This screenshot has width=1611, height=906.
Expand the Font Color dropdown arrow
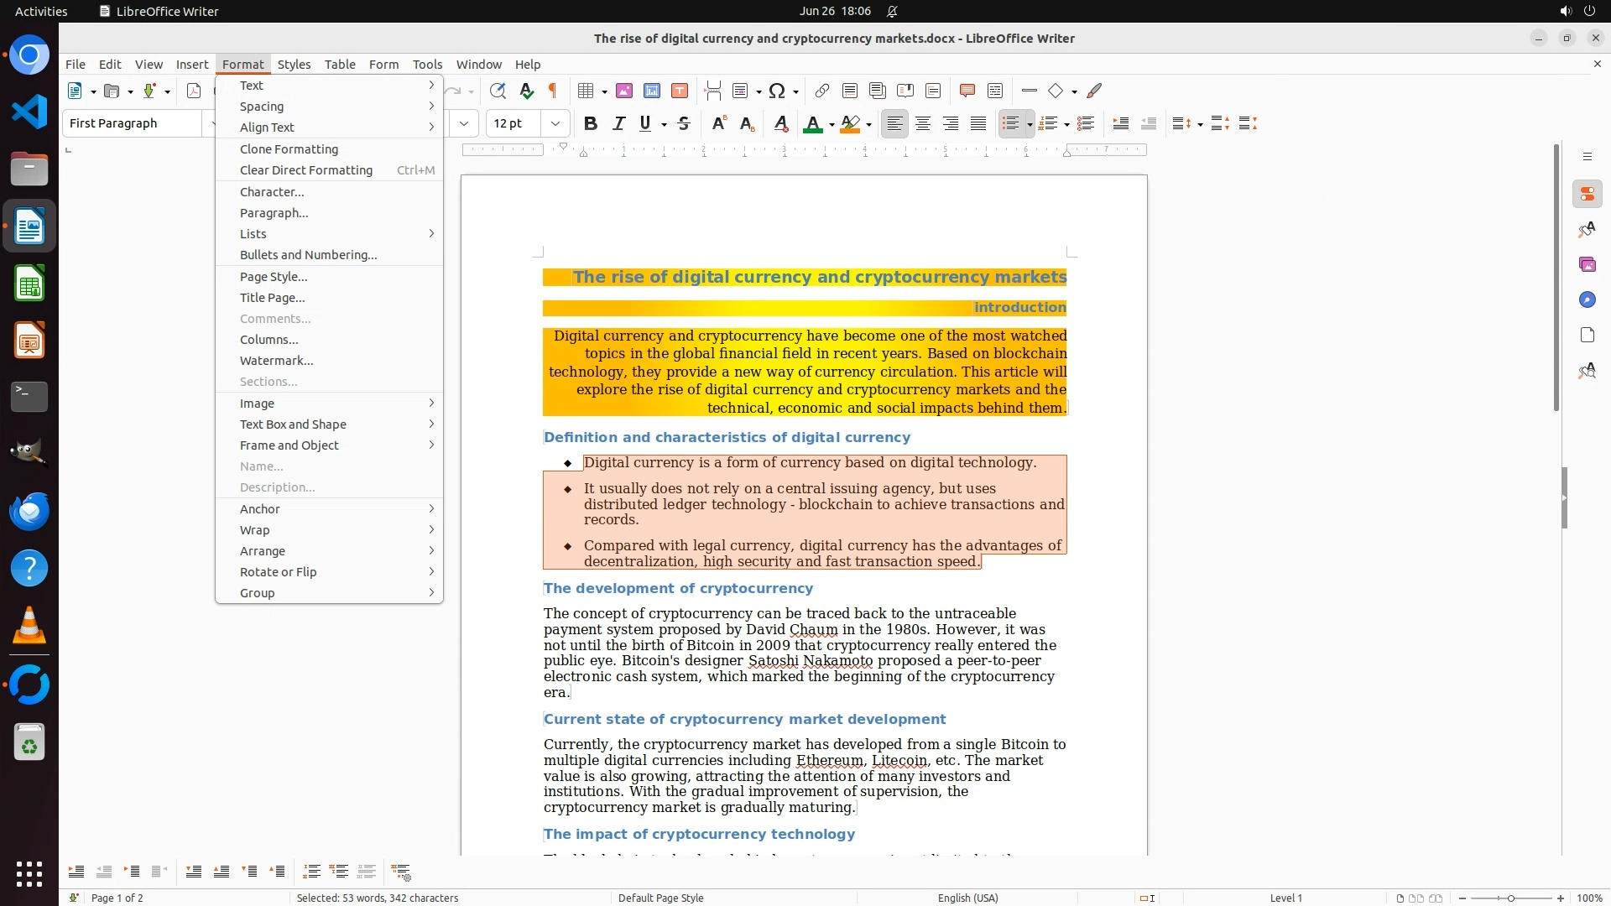[x=832, y=125]
